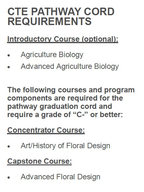The height and width of the screenshot is (192, 144).
Task: Click the word 'PATHWAY' in the title
Action: (56, 11)
